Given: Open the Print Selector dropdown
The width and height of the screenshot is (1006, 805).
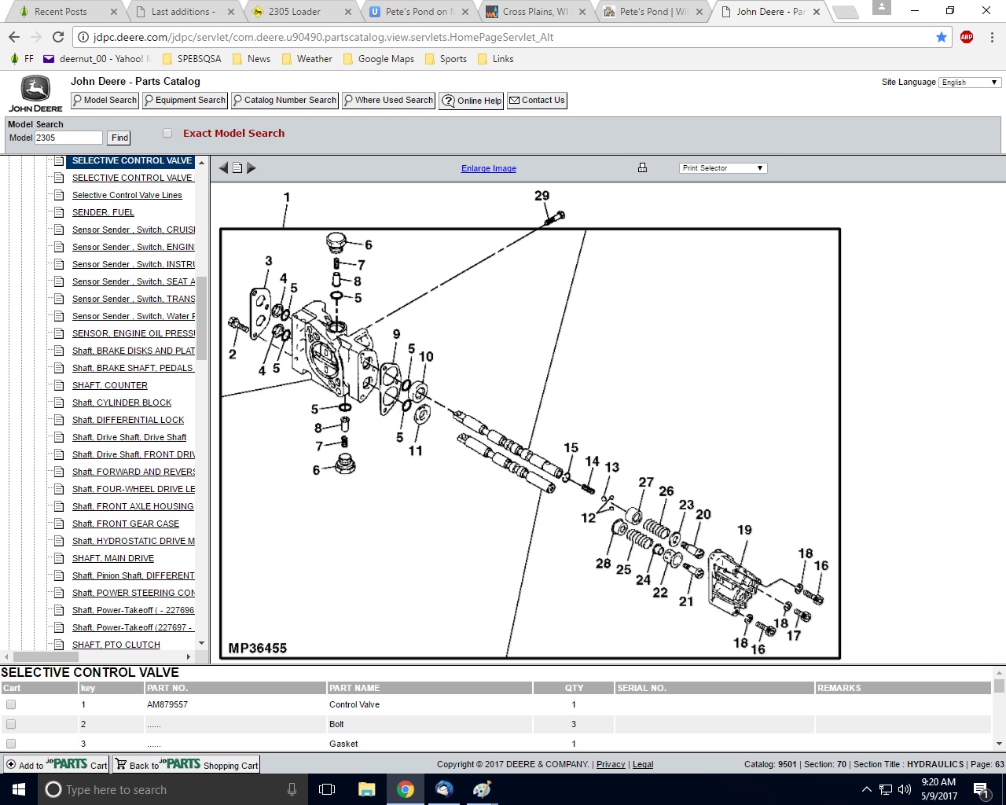Looking at the screenshot, I should point(723,167).
